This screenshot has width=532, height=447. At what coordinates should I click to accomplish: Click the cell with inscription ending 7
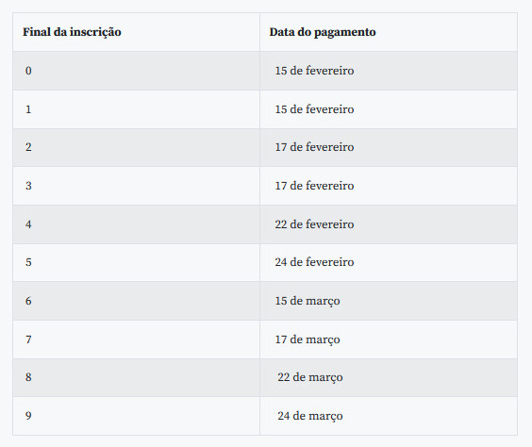coord(136,339)
